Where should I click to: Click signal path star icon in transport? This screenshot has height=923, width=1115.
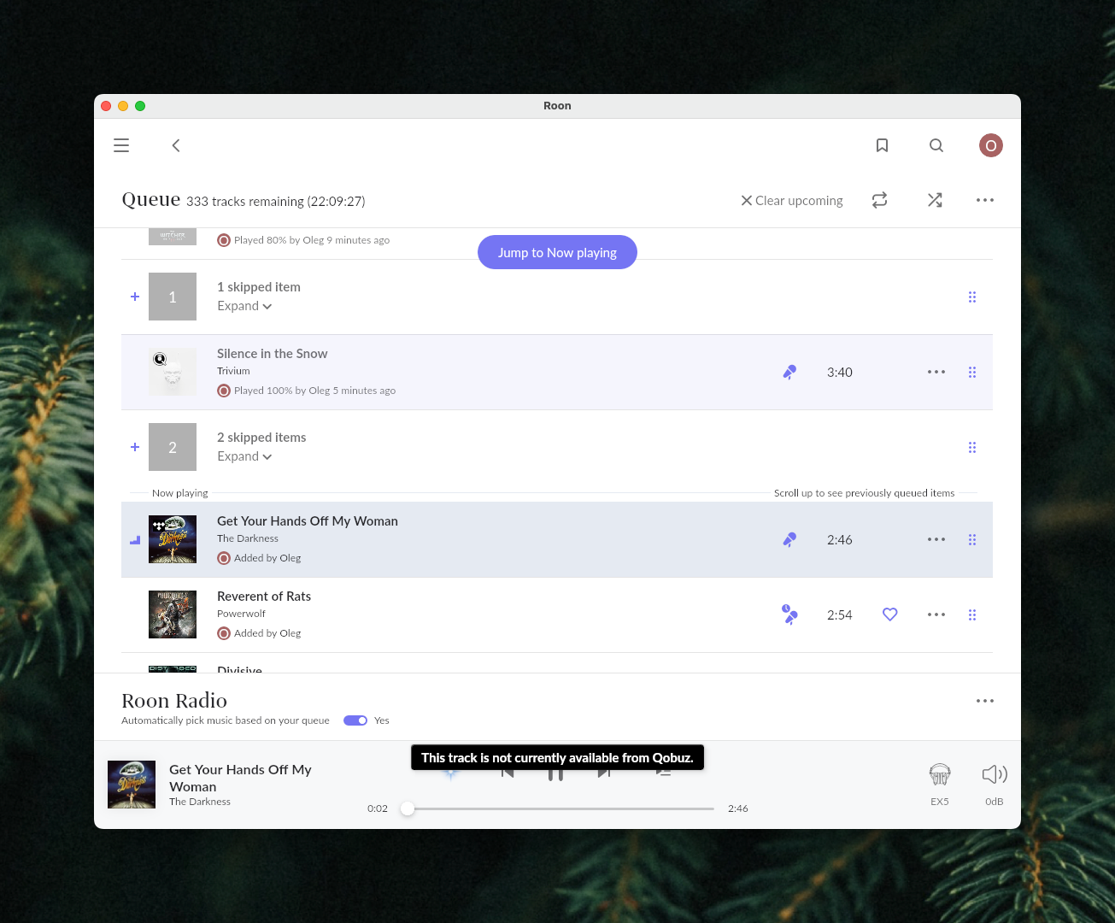[x=450, y=774]
